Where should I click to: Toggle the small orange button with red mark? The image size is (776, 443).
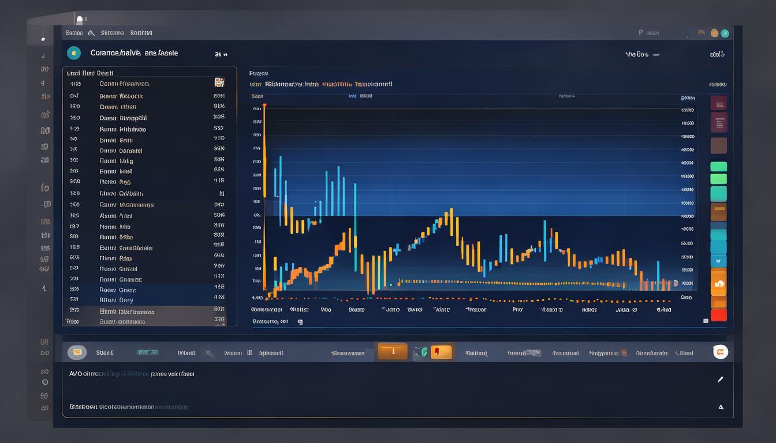441,352
